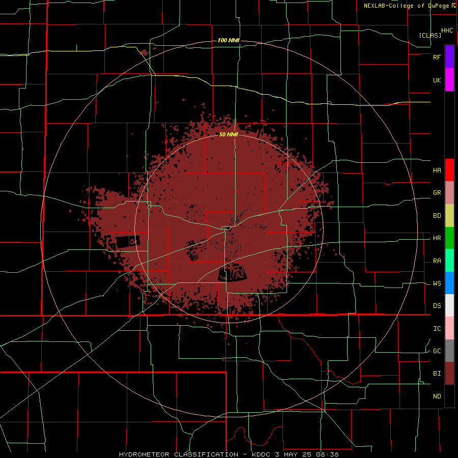The width and height of the screenshot is (458, 458).
Task: Click the Hydrometeor Classification KDDC title text
Action: (x=228, y=454)
